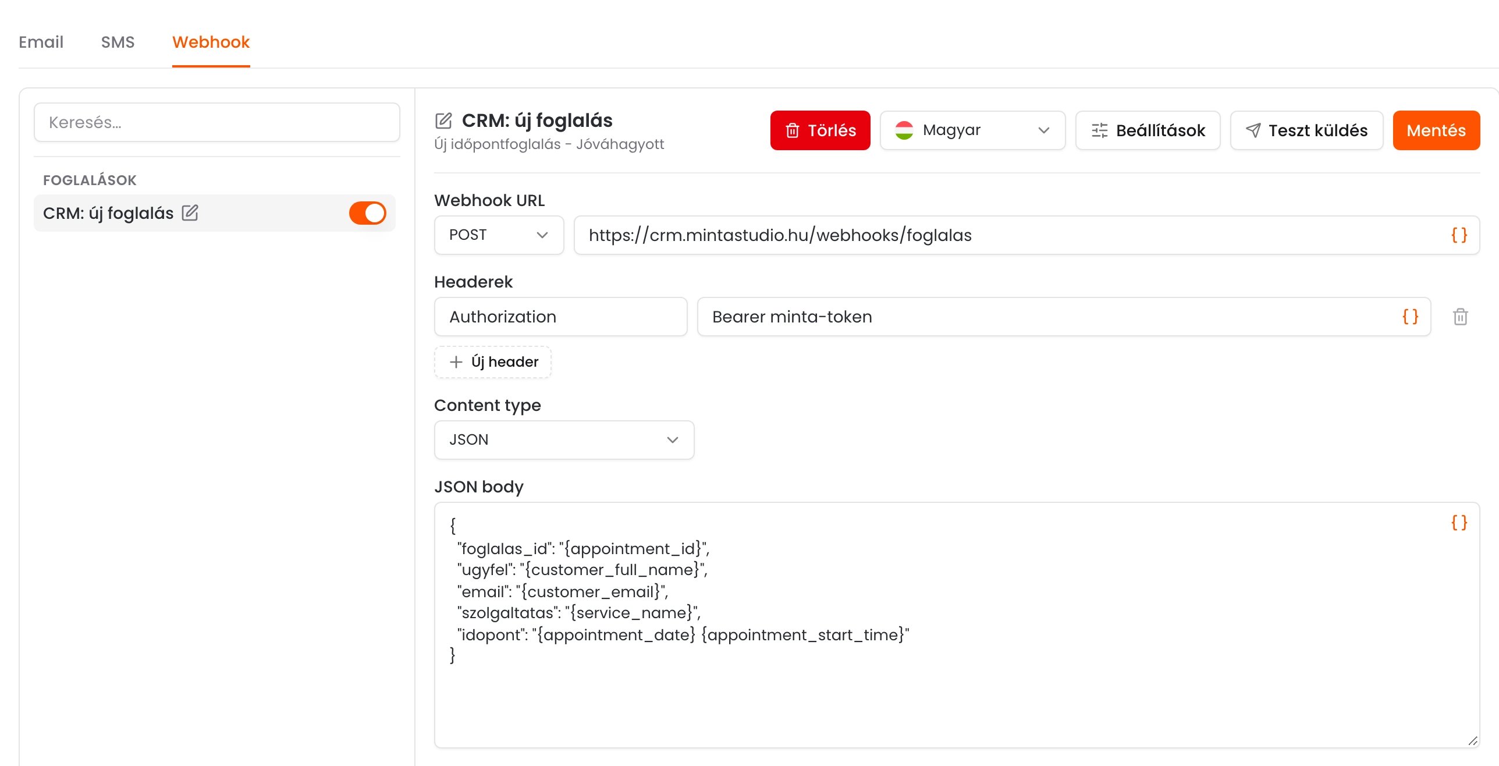Switch to the Email tab
Viewport: 1499px width, 766px height.
pyautogui.click(x=41, y=42)
